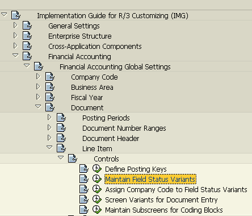Screen dimensions: 252x216
Task: Expand the Fiscal Year node
Action: click(x=38, y=97)
